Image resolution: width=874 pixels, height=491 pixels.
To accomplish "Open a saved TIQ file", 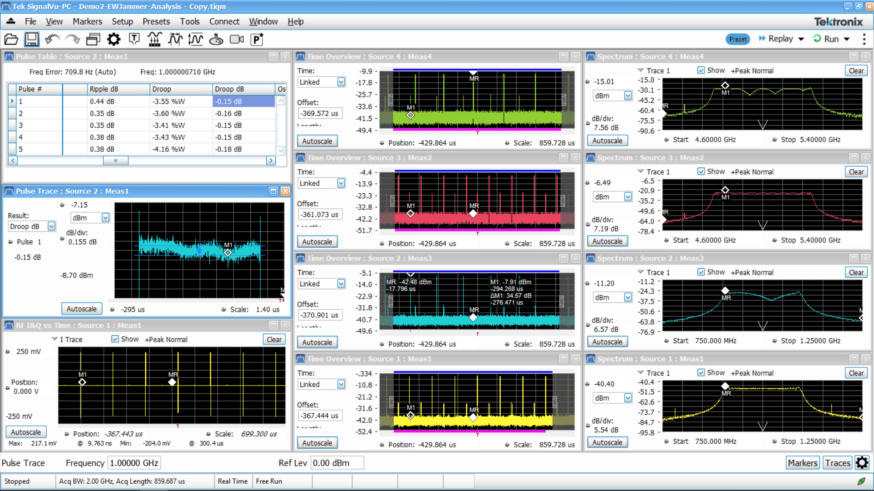I will [x=11, y=40].
